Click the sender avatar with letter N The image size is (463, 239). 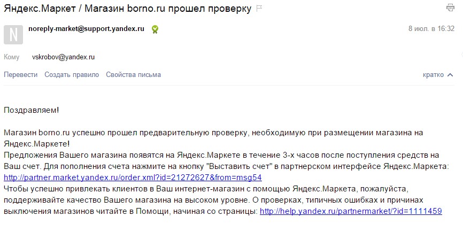click(x=13, y=34)
